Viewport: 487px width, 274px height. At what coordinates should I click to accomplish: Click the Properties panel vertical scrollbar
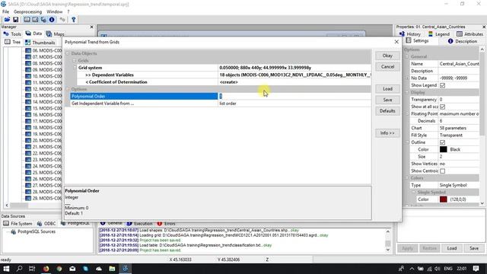click(x=482, y=126)
